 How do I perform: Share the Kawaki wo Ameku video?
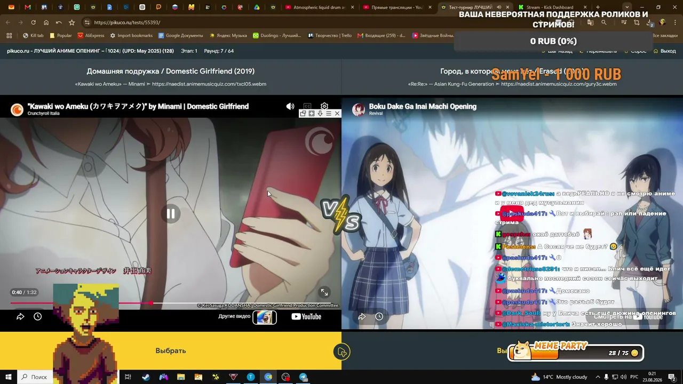[20, 316]
